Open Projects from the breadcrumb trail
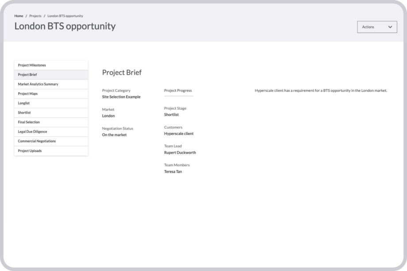Image resolution: width=407 pixels, height=271 pixels. tap(35, 16)
